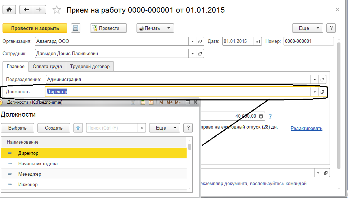Viewport: 348px width, 198px height.
Task: Open help in Должности window
Action: 188,128
